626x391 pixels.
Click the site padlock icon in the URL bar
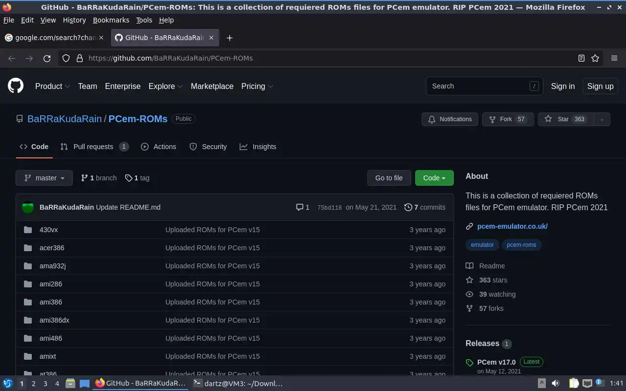click(x=80, y=58)
